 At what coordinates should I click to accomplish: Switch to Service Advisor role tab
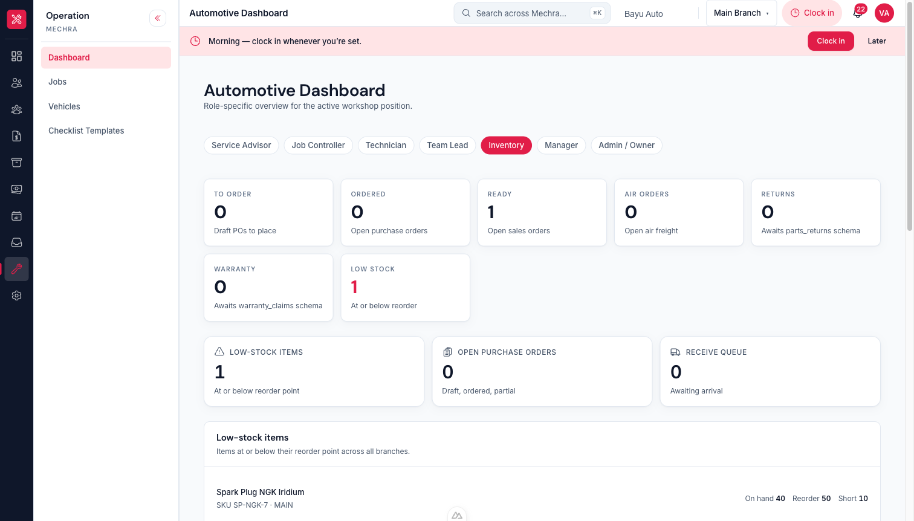coord(241,145)
